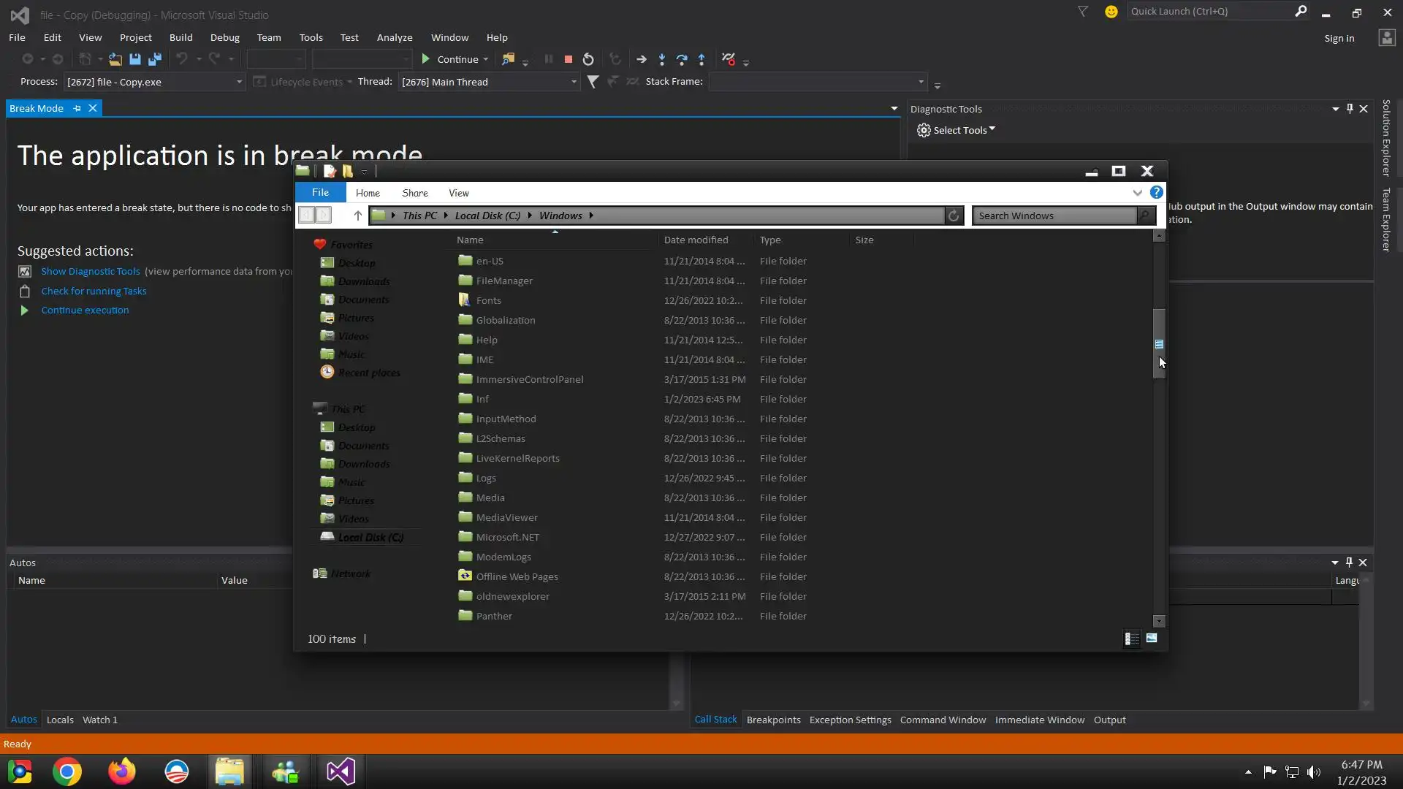The height and width of the screenshot is (789, 1403).
Task: Open the Debug menu
Action: pos(224,37)
